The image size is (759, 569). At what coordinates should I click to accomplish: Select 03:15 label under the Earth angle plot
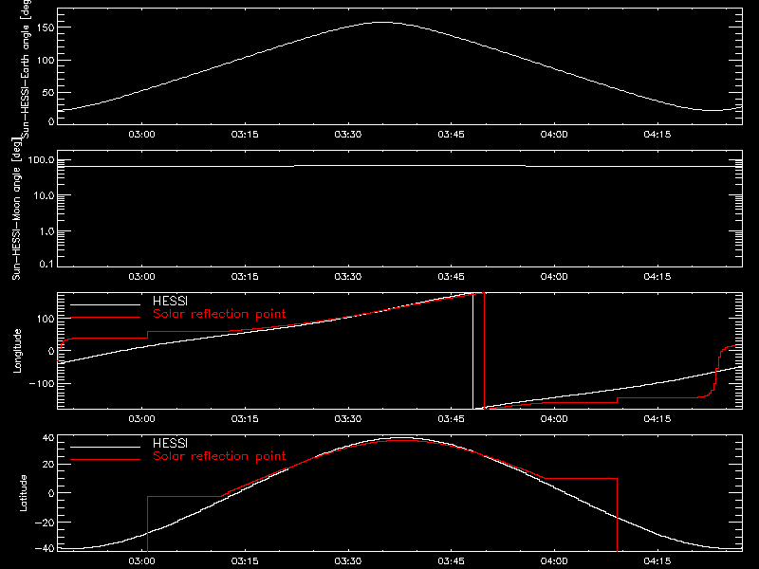[245, 135]
